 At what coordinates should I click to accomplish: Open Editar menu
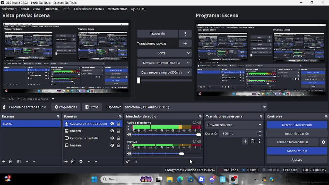(x=25, y=9)
